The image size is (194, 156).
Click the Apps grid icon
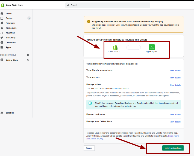2,47
